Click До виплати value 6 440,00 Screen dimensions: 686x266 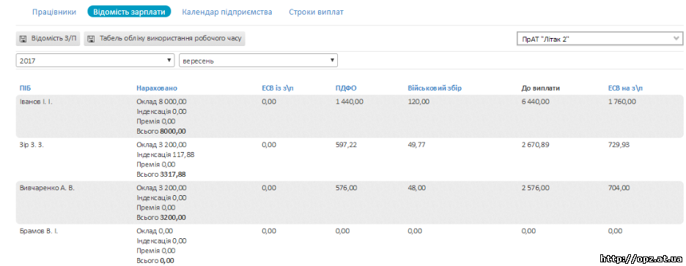pyautogui.click(x=535, y=101)
